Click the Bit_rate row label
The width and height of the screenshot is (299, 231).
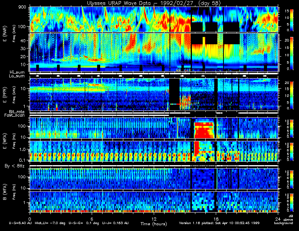(17, 112)
